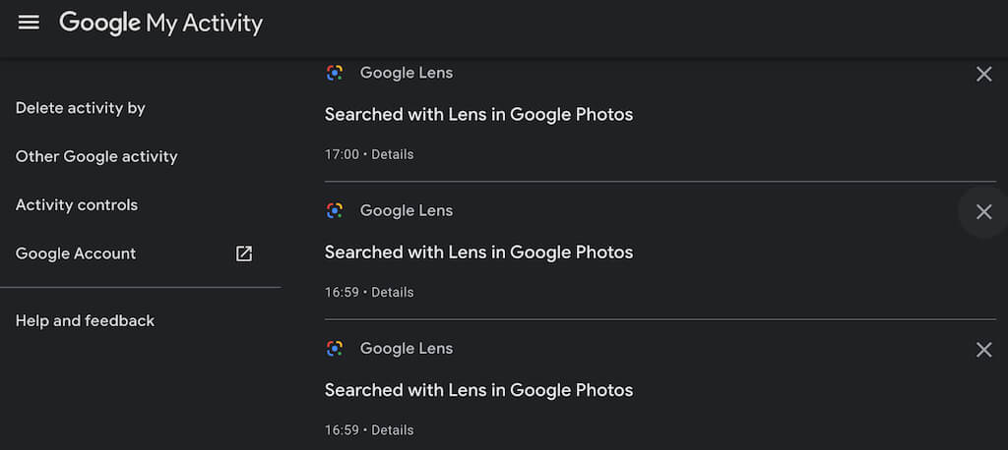The image size is (1008, 450).
Task: View Details of the bottom 16:59 entry
Action: coord(393,429)
